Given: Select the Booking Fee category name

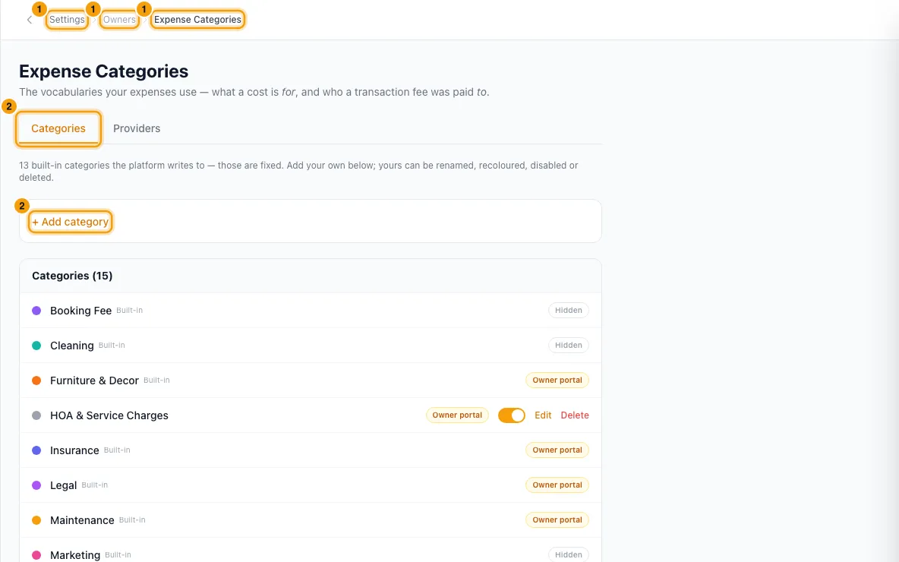Looking at the screenshot, I should pyautogui.click(x=80, y=311).
